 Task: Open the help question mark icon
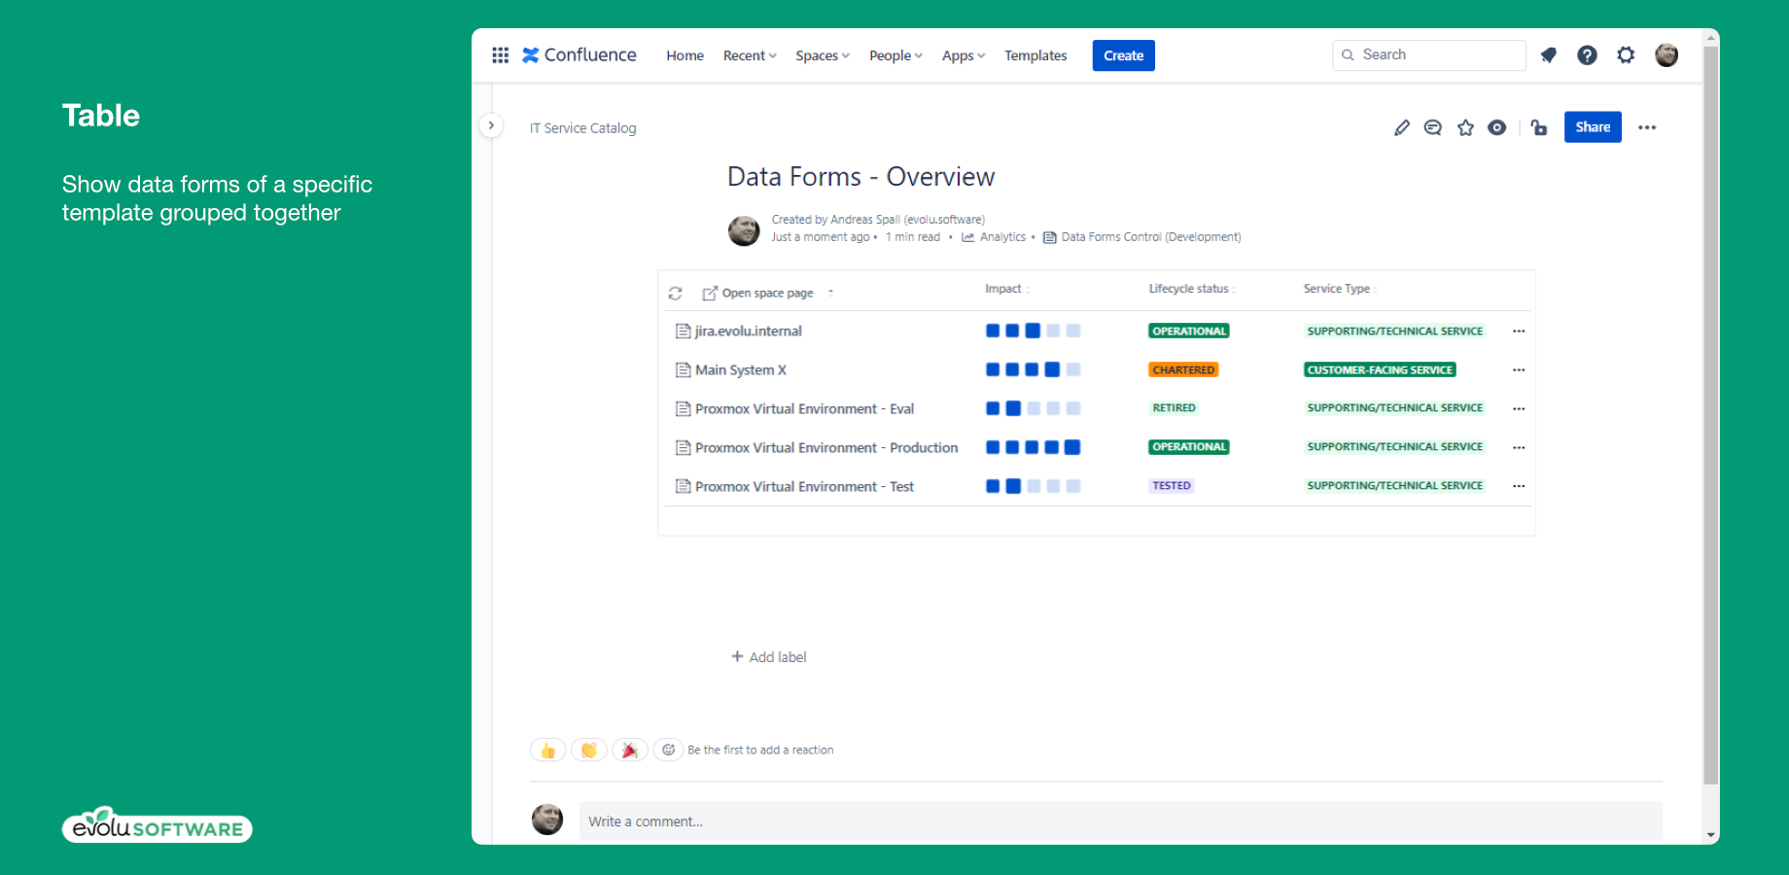click(1587, 55)
